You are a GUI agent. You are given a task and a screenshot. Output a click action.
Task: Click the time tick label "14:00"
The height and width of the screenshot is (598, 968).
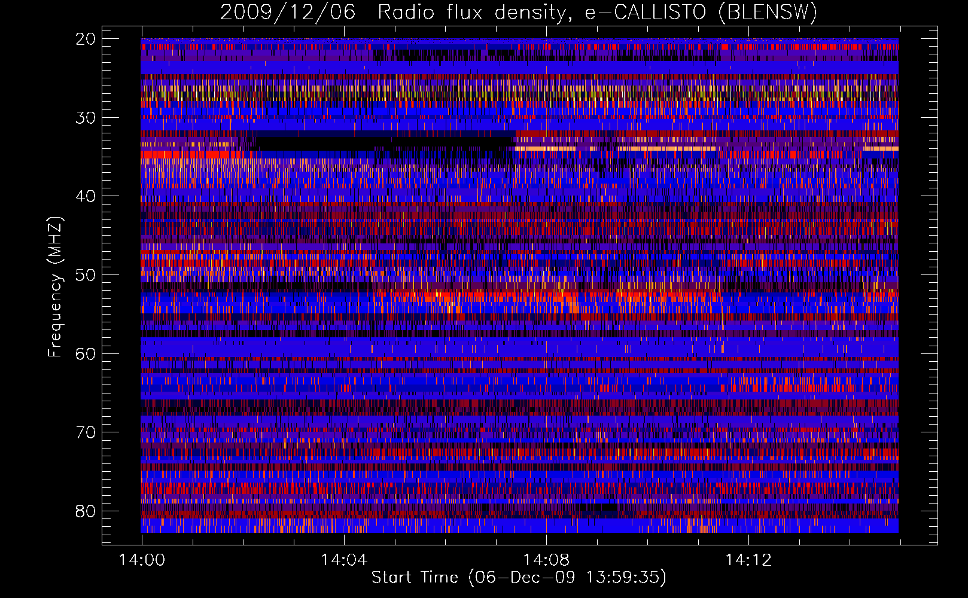point(142,560)
